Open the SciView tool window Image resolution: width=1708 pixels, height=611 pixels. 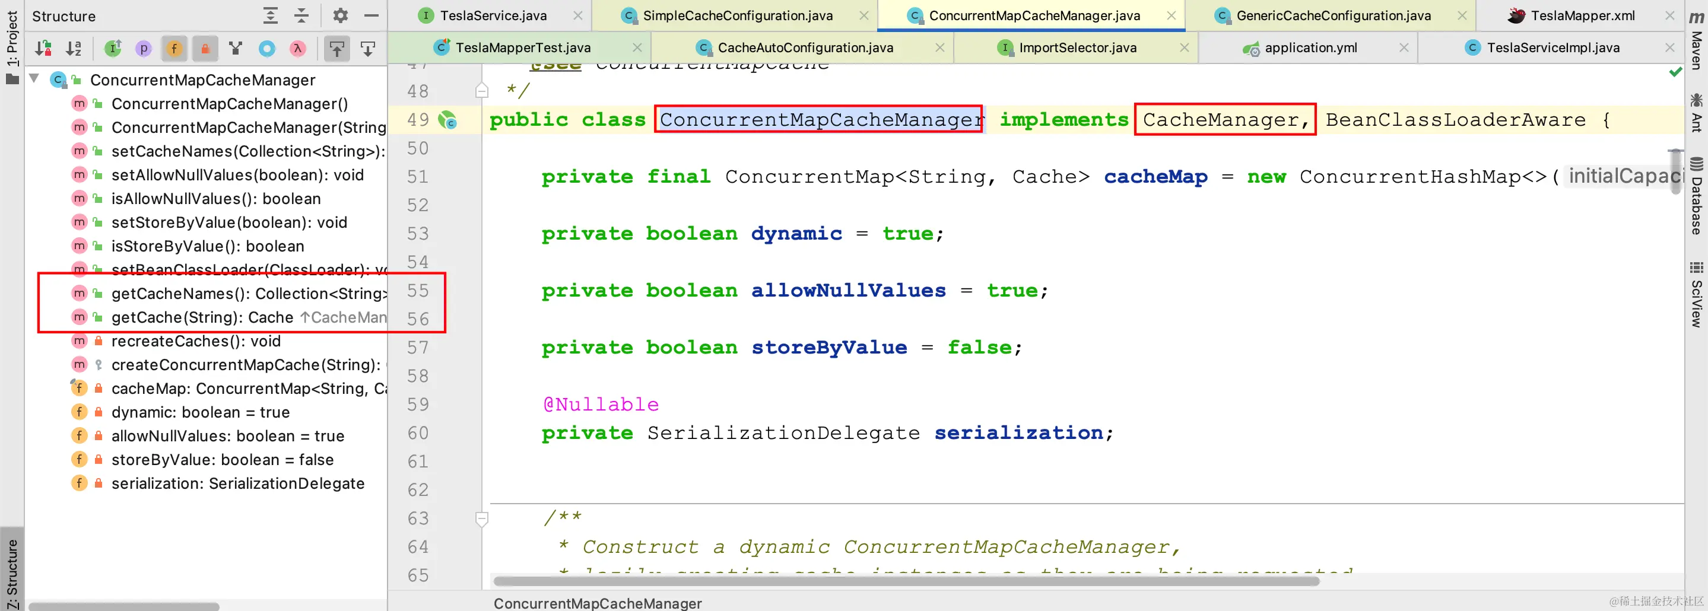point(1697,294)
